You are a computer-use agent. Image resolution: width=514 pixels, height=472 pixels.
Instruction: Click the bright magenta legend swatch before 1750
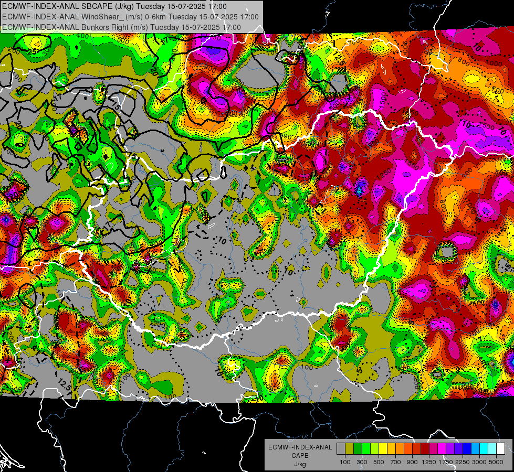pyautogui.click(x=442, y=449)
